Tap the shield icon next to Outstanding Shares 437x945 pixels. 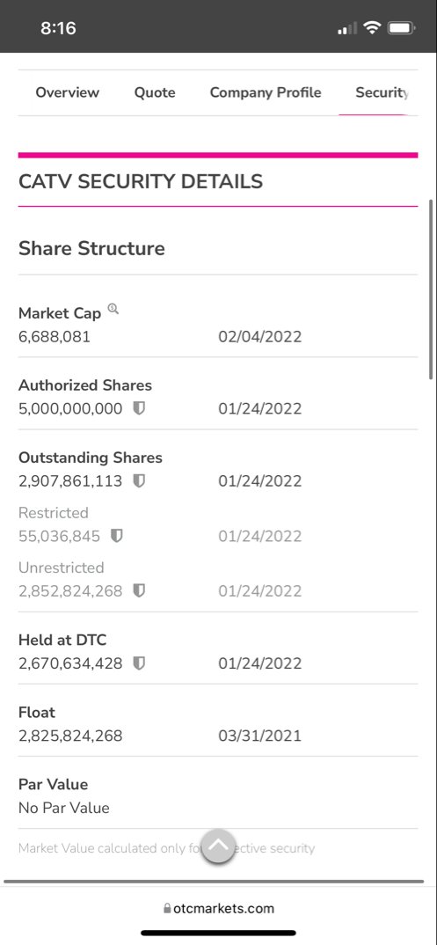click(139, 481)
